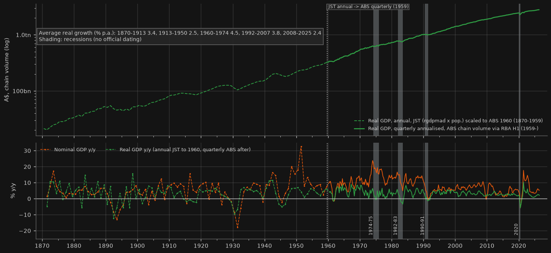The width and height of the screenshot is (551, 253).
Task: Click the average real growth text box
Action: click(x=180, y=36)
